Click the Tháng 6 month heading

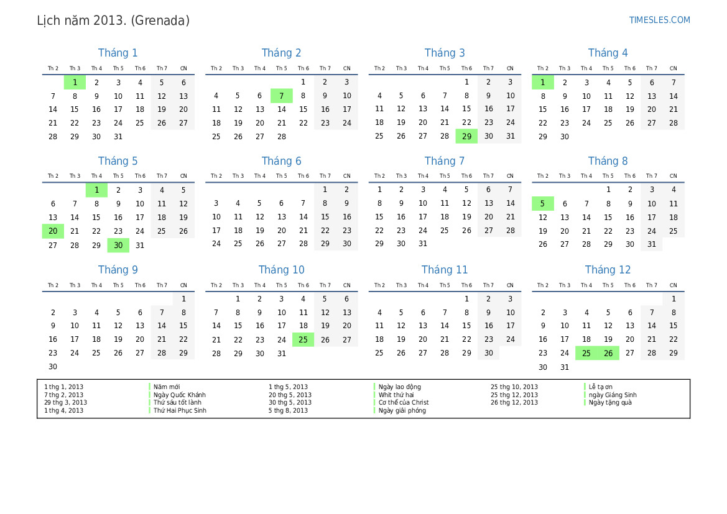pyautogui.click(x=282, y=161)
